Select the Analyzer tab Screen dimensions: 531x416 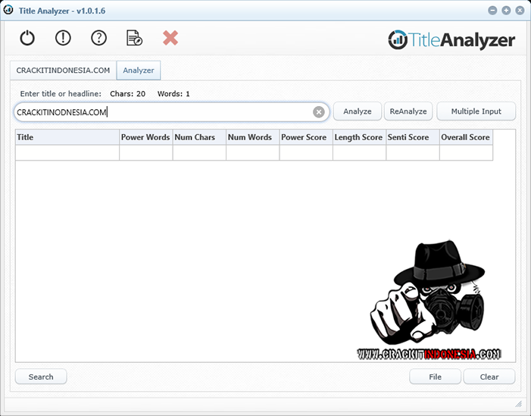click(139, 70)
